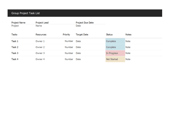169x129 pixels.
Task: Select the Group Project Task List title
Action: 25,13
